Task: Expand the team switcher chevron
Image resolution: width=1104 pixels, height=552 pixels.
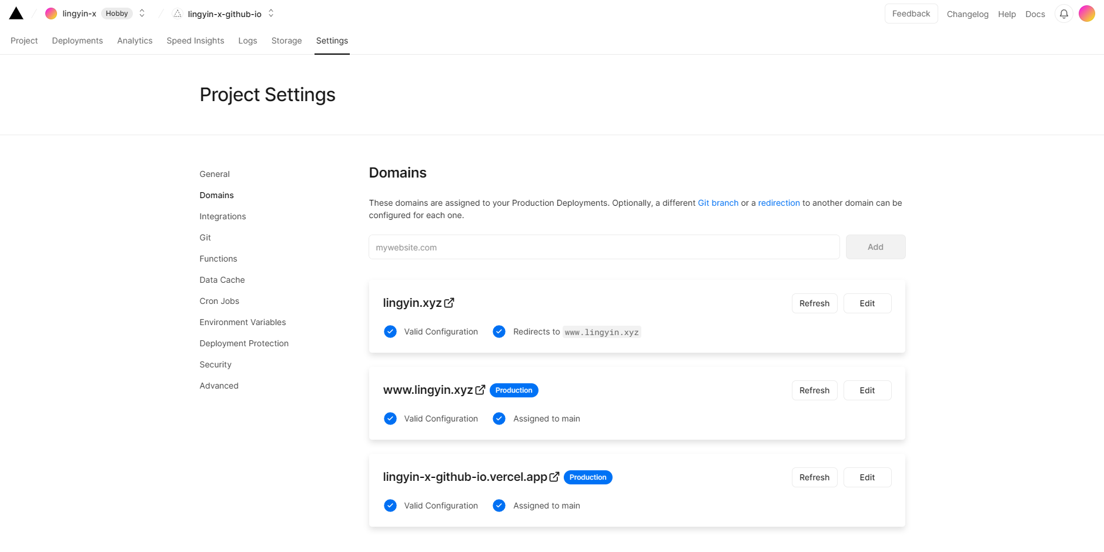Action: coord(142,14)
